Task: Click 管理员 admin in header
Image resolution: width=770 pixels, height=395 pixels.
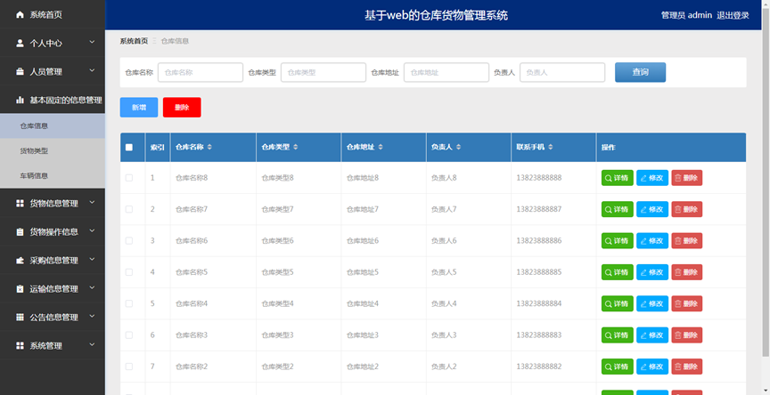Action: pyautogui.click(x=686, y=15)
